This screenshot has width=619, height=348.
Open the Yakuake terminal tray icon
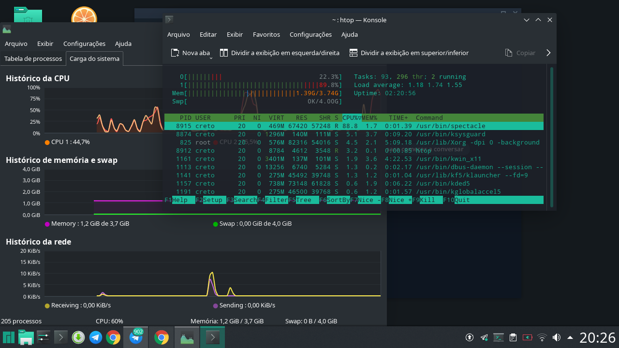point(499,337)
